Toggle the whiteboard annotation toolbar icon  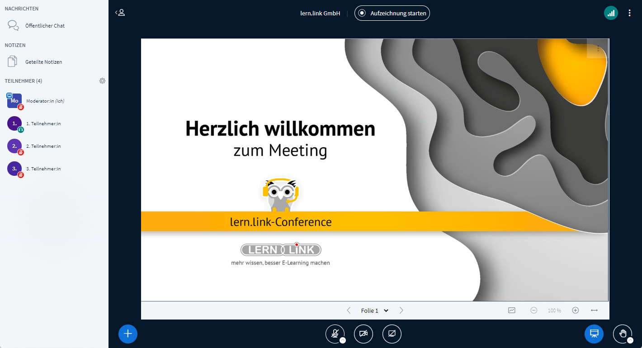click(x=512, y=310)
